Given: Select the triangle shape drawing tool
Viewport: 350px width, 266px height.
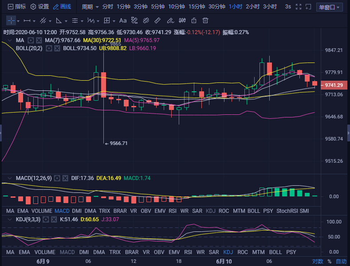Looking at the screenshot, I should tap(59, 21).
